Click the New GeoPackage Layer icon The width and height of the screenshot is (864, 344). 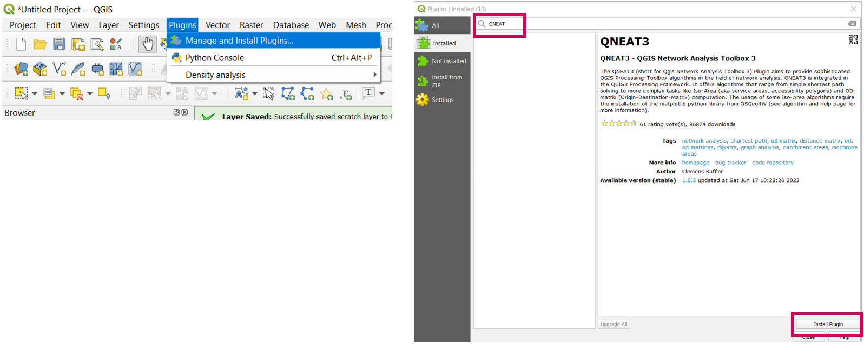click(x=40, y=69)
